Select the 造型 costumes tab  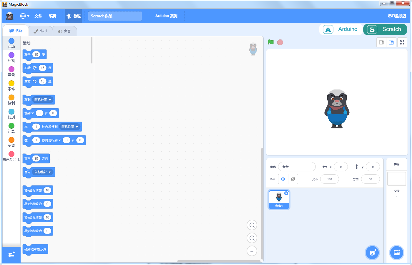pyautogui.click(x=40, y=31)
